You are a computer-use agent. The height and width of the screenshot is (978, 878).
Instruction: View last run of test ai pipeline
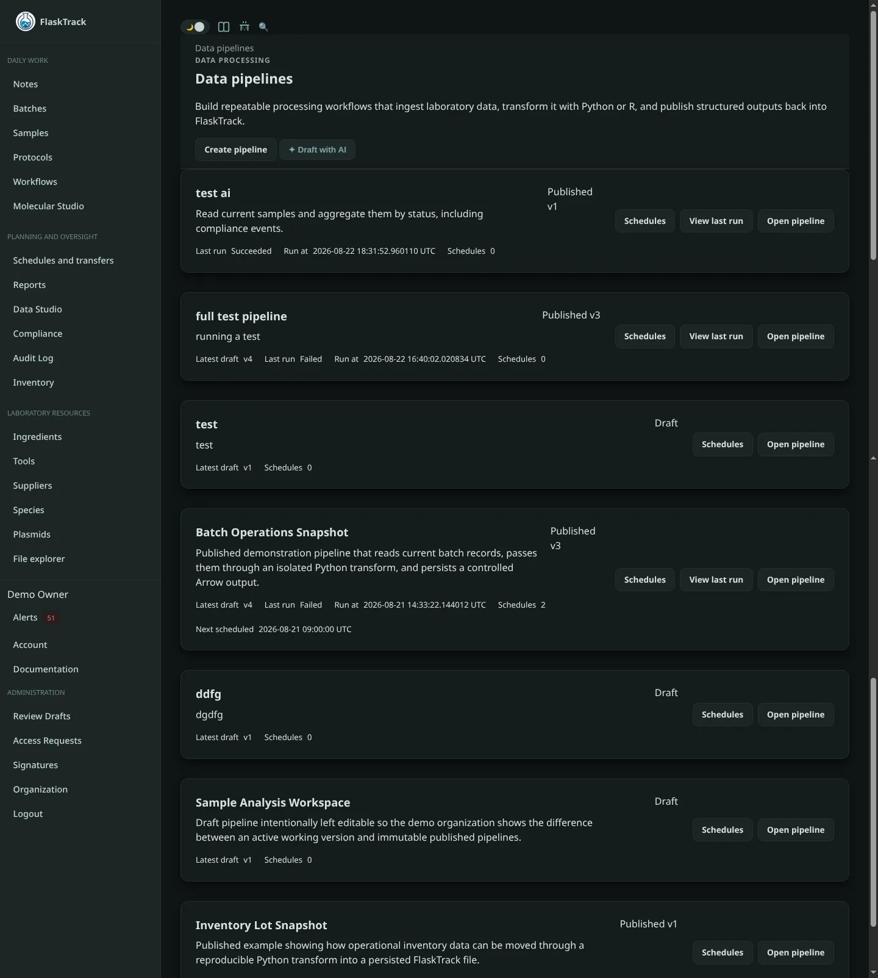click(x=716, y=221)
